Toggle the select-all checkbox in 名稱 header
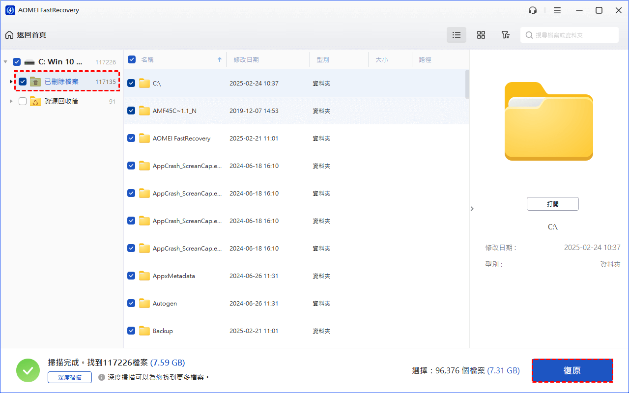Screen dimensions: 629x393 [132, 59]
